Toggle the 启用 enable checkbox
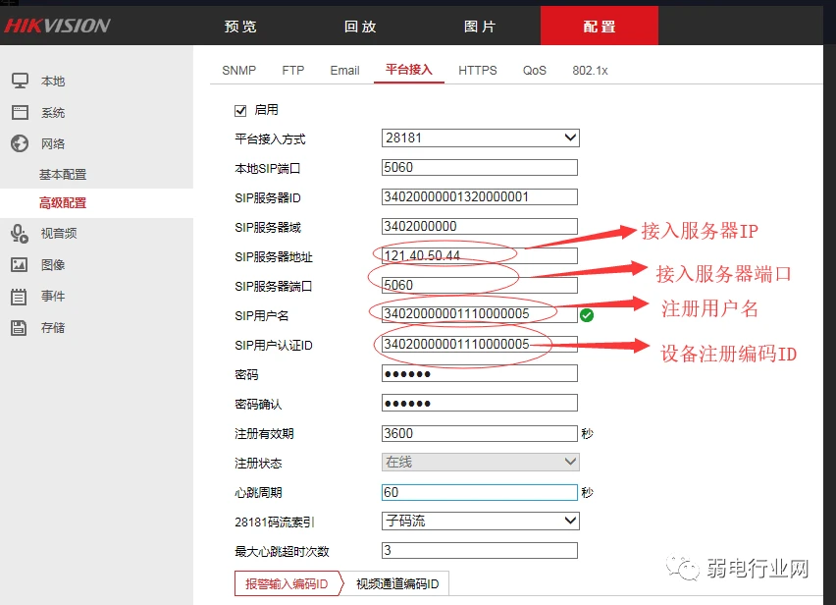 coord(240,109)
